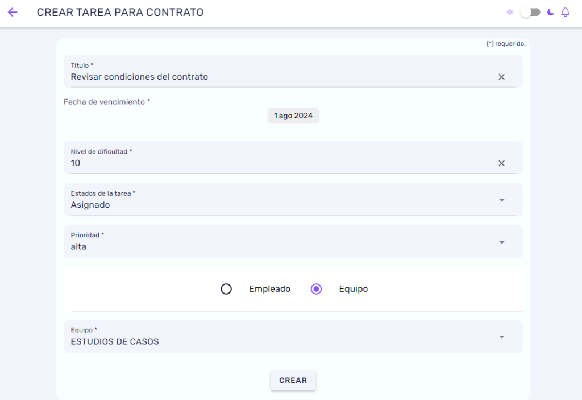Image resolution: width=582 pixels, height=400 pixels.
Task: Click the moon dark-mode icon
Action: (550, 13)
